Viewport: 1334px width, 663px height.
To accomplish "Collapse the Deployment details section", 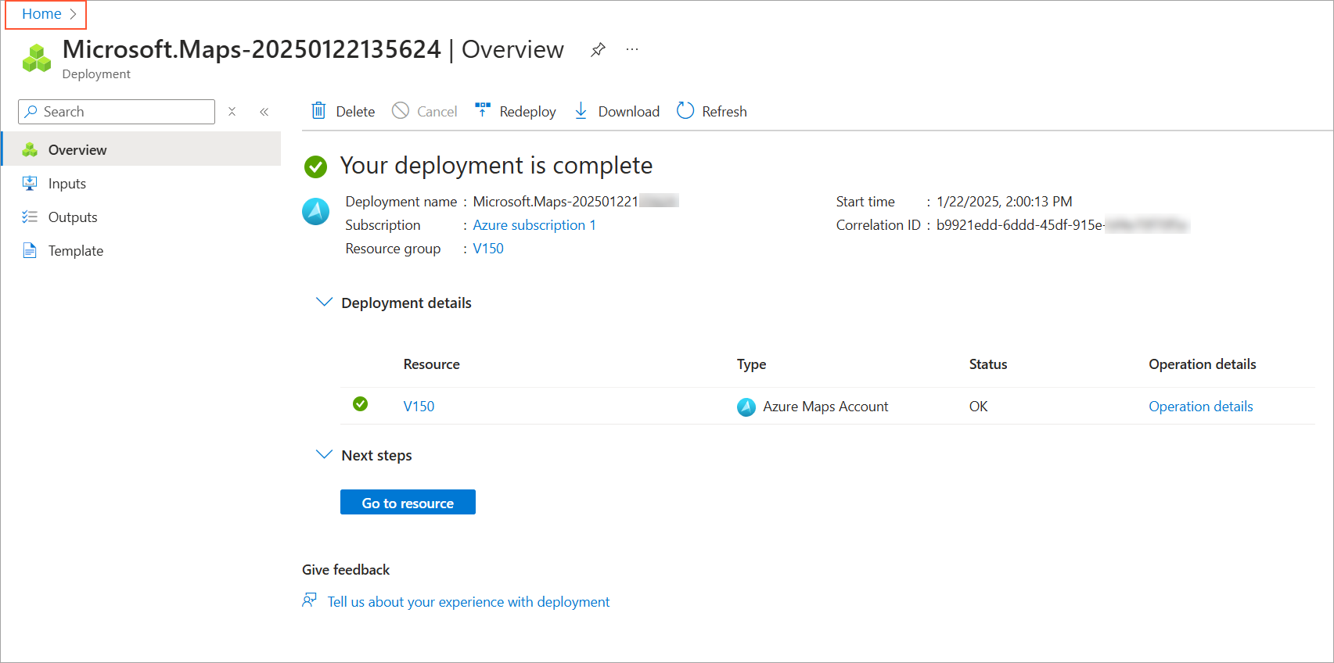I will pyautogui.click(x=324, y=303).
